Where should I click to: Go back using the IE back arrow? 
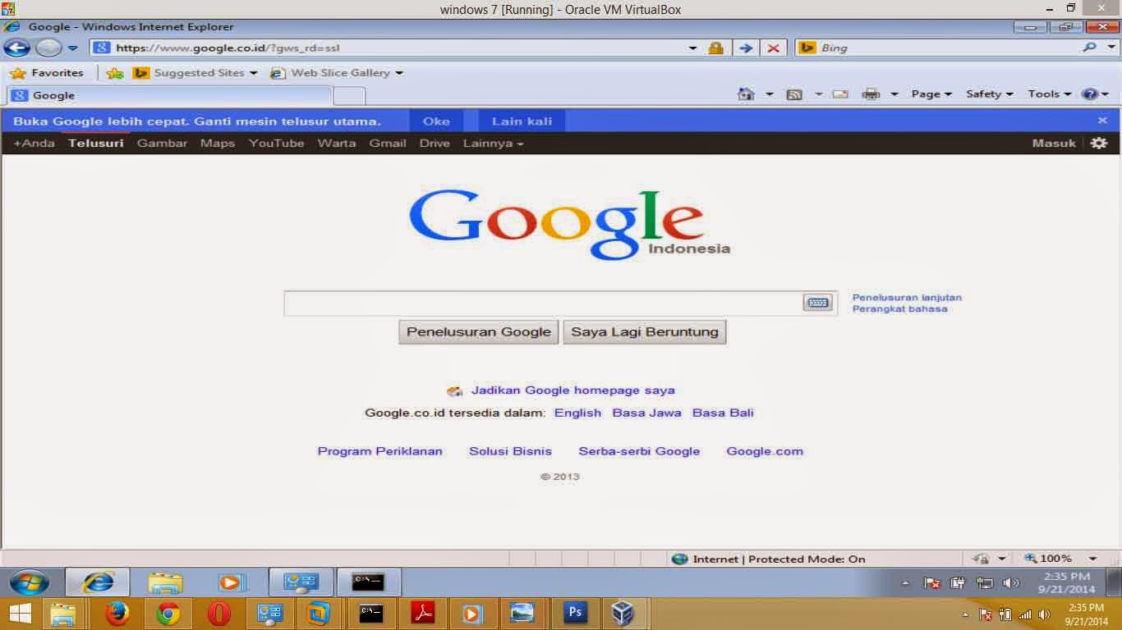tap(16, 48)
